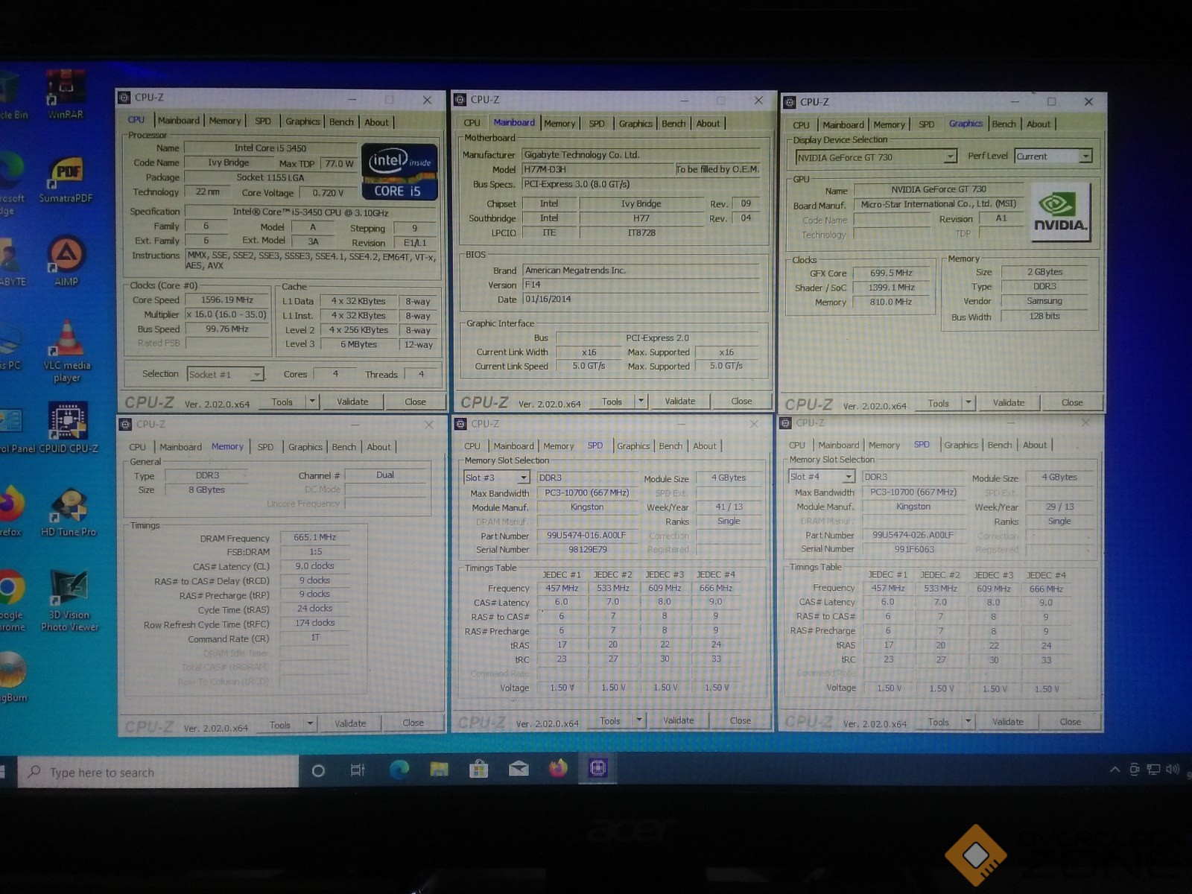Click Validate in Memory tab window
The height and width of the screenshot is (894, 1192).
pyautogui.click(x=350, y=723)
